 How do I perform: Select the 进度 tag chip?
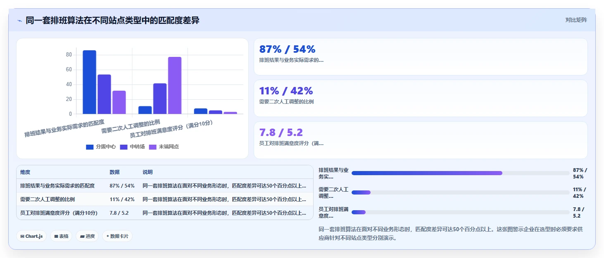coord(87,236)
